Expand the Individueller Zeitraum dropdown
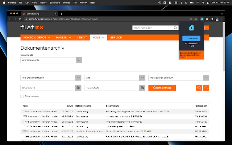Screen dimensions: 232x145 click(x=206, y=78)
